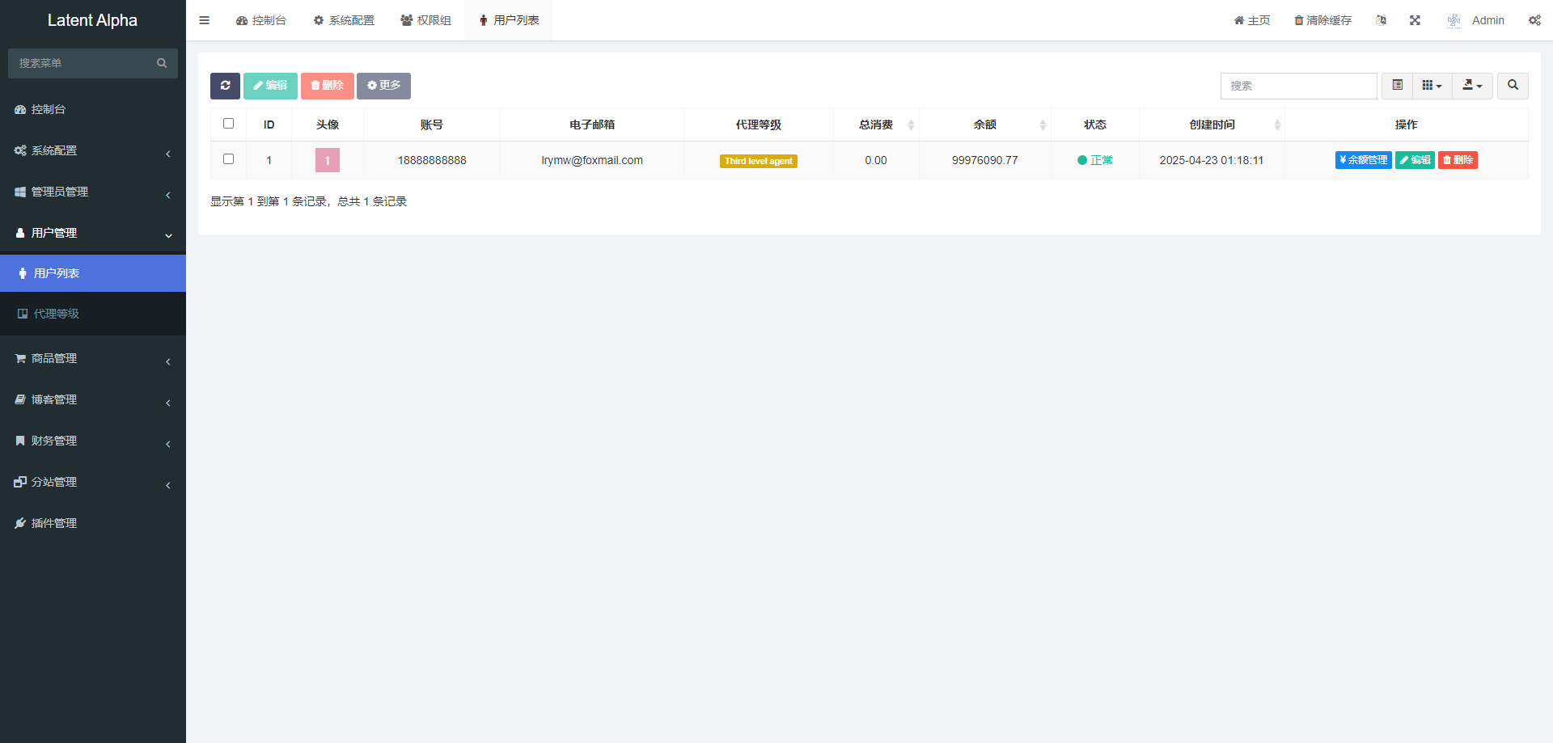Switch to the 系统配置 top tab
The height and width of the screenshot is (743, 1553).
pos(344,20)
